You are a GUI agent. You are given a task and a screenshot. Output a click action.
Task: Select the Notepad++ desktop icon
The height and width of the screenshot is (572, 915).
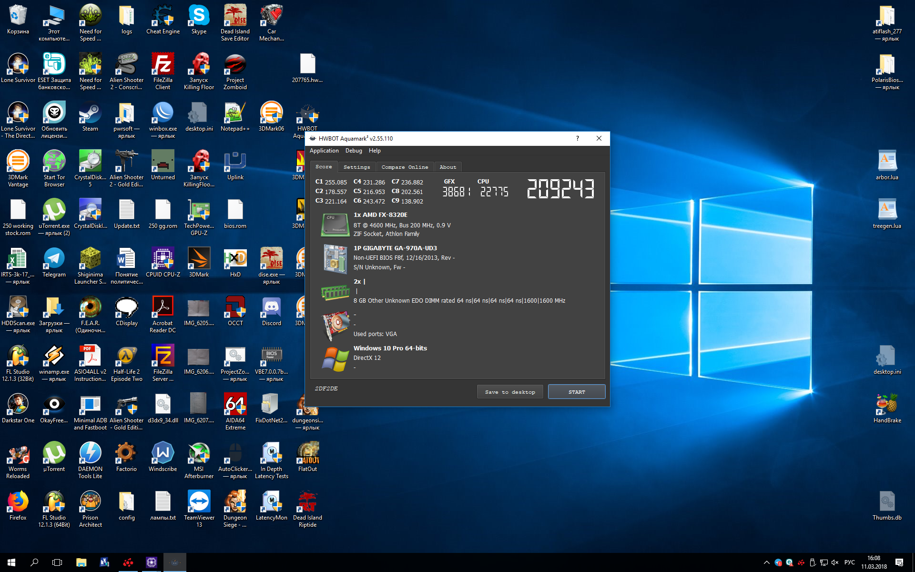coord(235,117)
